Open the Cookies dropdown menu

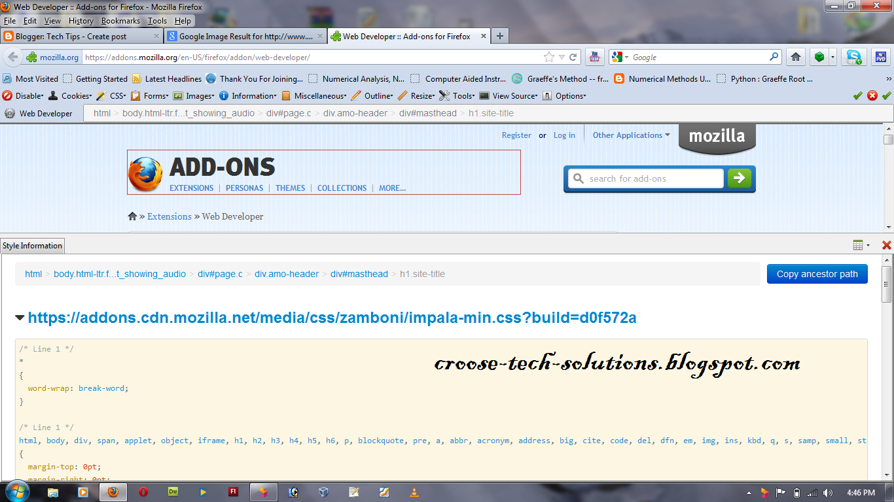[x=71, y=95]
